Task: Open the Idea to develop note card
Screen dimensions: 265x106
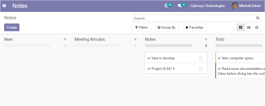Action: 176,58
